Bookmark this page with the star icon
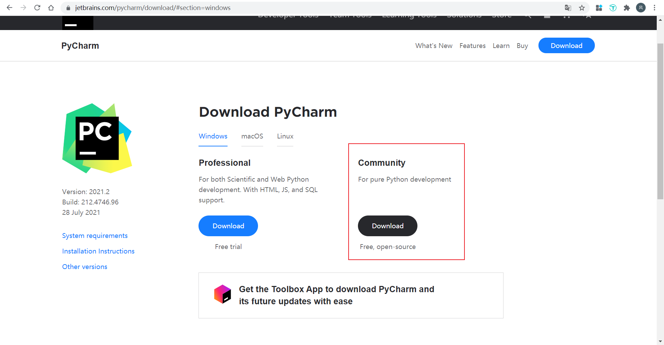The height and width of the screenshot is (345, 664). click(x=582, y=8)
